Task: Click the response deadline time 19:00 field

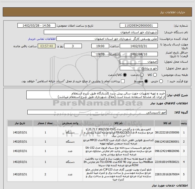Action: tap(100, 46)
